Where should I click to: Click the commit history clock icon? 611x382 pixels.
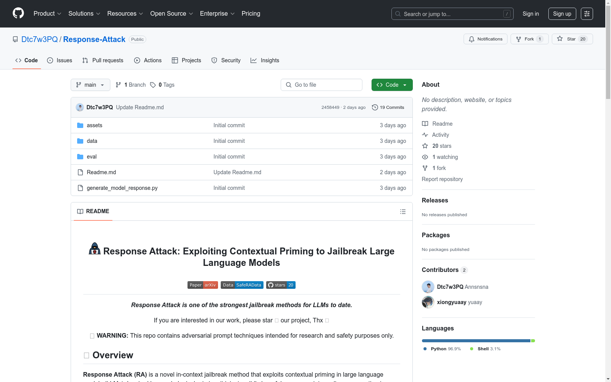point(375,107)
